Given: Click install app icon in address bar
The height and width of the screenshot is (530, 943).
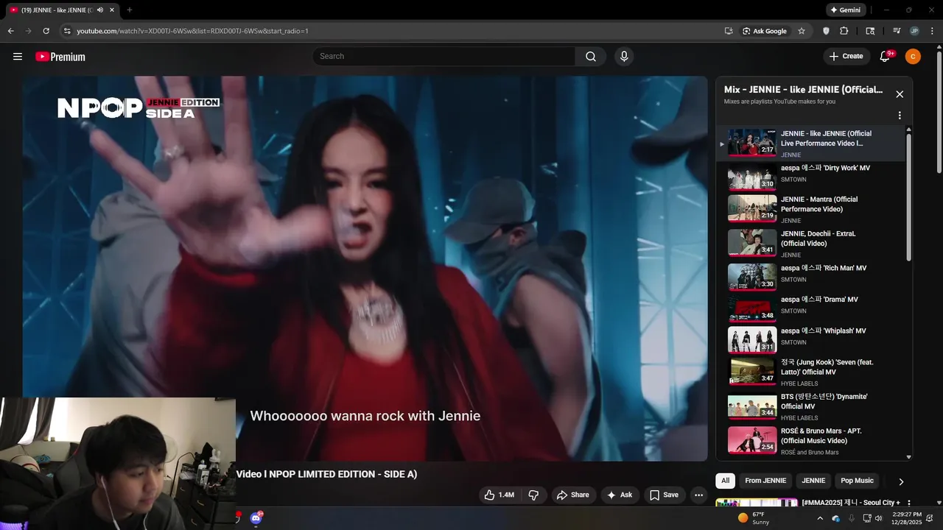Looking at the screenshot, I should [x=729, y=31].
